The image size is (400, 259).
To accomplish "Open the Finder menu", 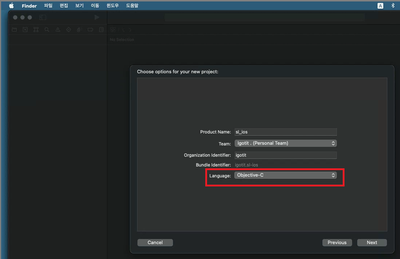I will click(x=29, y=5).
